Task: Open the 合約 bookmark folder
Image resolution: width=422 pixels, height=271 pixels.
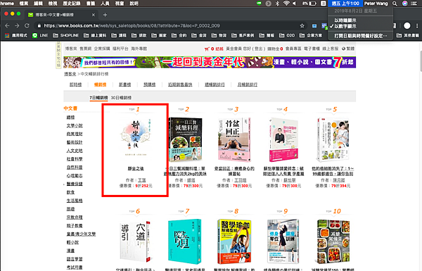Action: point(179,35)
